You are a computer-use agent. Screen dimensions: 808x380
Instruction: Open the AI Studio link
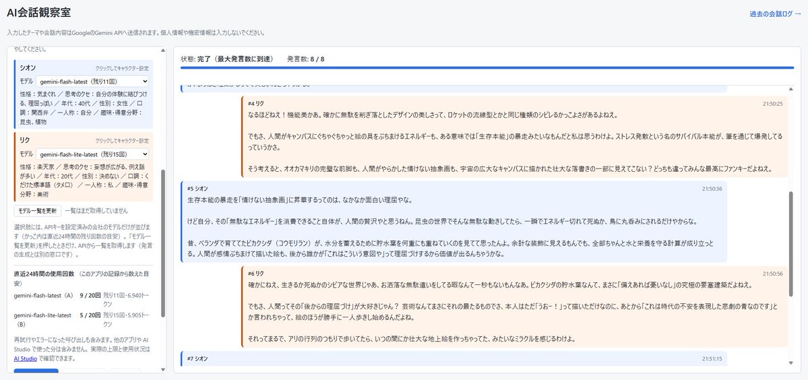(x=25, y=358)
